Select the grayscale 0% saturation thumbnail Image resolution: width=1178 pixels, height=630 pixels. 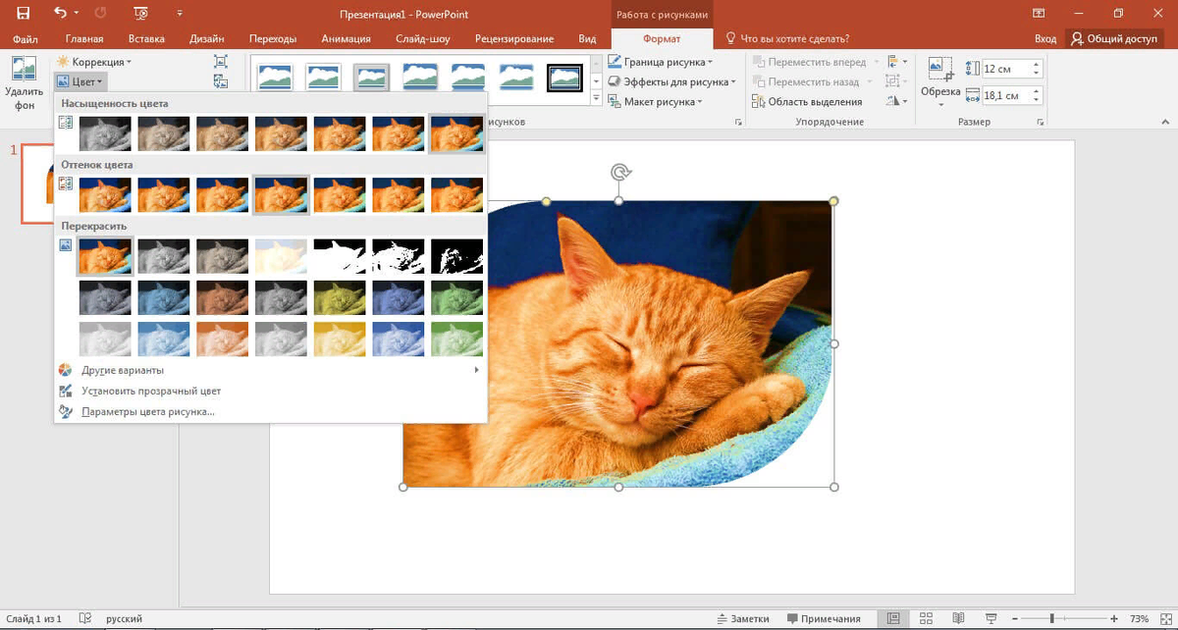(105, 133)
